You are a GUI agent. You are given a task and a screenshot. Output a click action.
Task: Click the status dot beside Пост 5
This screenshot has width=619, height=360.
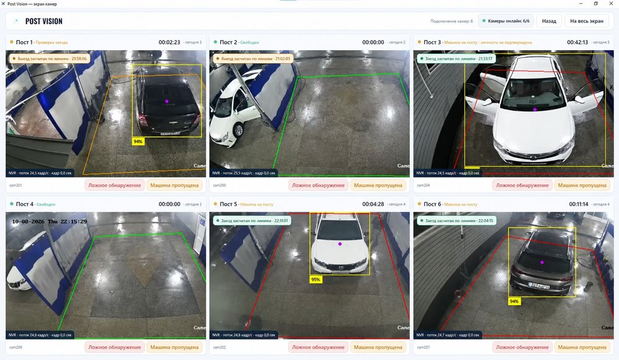215,204
